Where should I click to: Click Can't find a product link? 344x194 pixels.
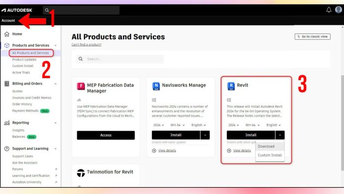[x=86, y=45]
